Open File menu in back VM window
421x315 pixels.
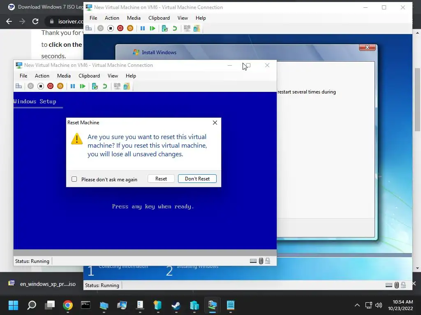[x=93, y=18]
